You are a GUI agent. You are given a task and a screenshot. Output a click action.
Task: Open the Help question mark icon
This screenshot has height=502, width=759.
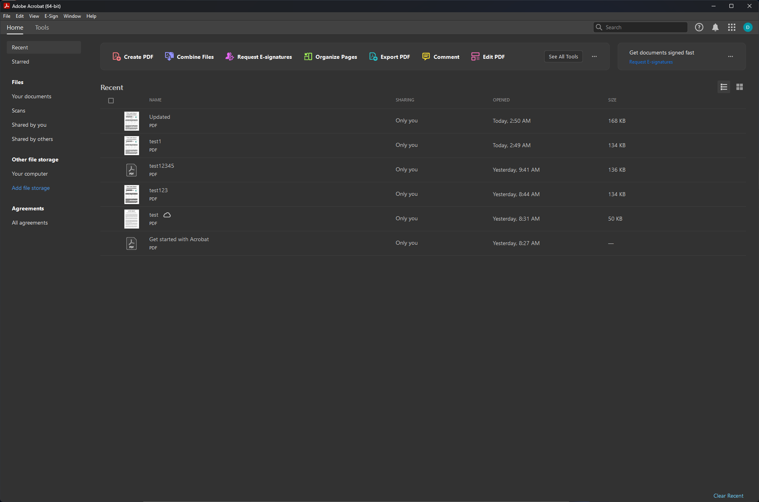699,27
